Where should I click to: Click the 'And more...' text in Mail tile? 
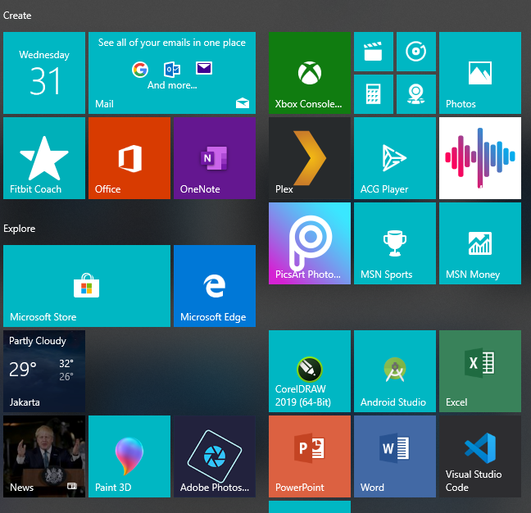[172, 85]
